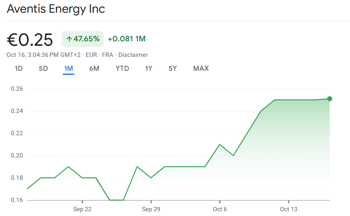Switch to the 5D time range
Viewport: 350px width, 216px height.
pyautogui.click(x=43, y=68)
